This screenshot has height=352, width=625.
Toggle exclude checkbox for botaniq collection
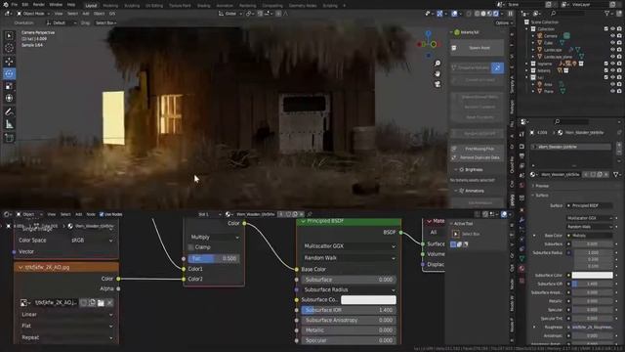605,70
